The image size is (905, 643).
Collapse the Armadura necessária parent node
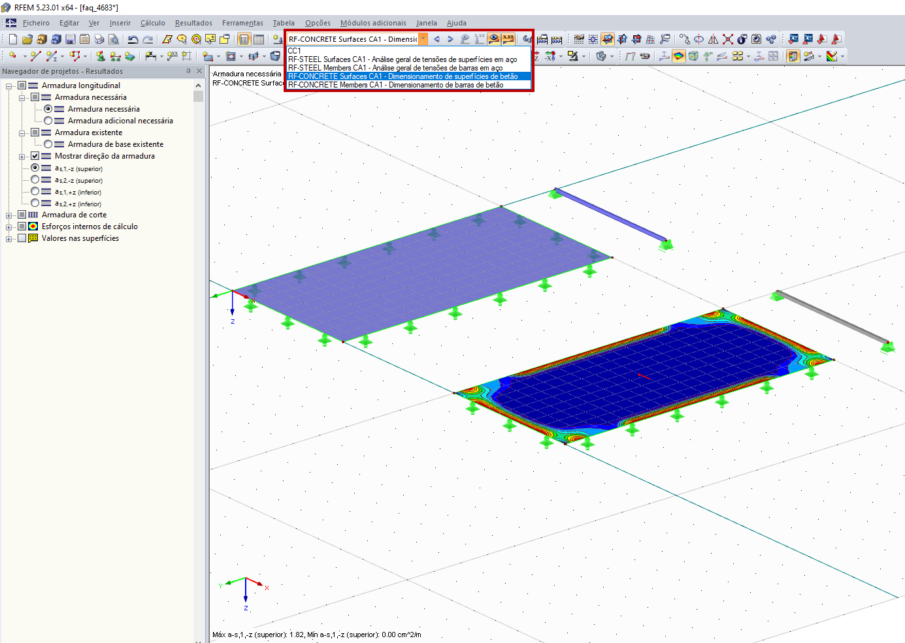22,98
